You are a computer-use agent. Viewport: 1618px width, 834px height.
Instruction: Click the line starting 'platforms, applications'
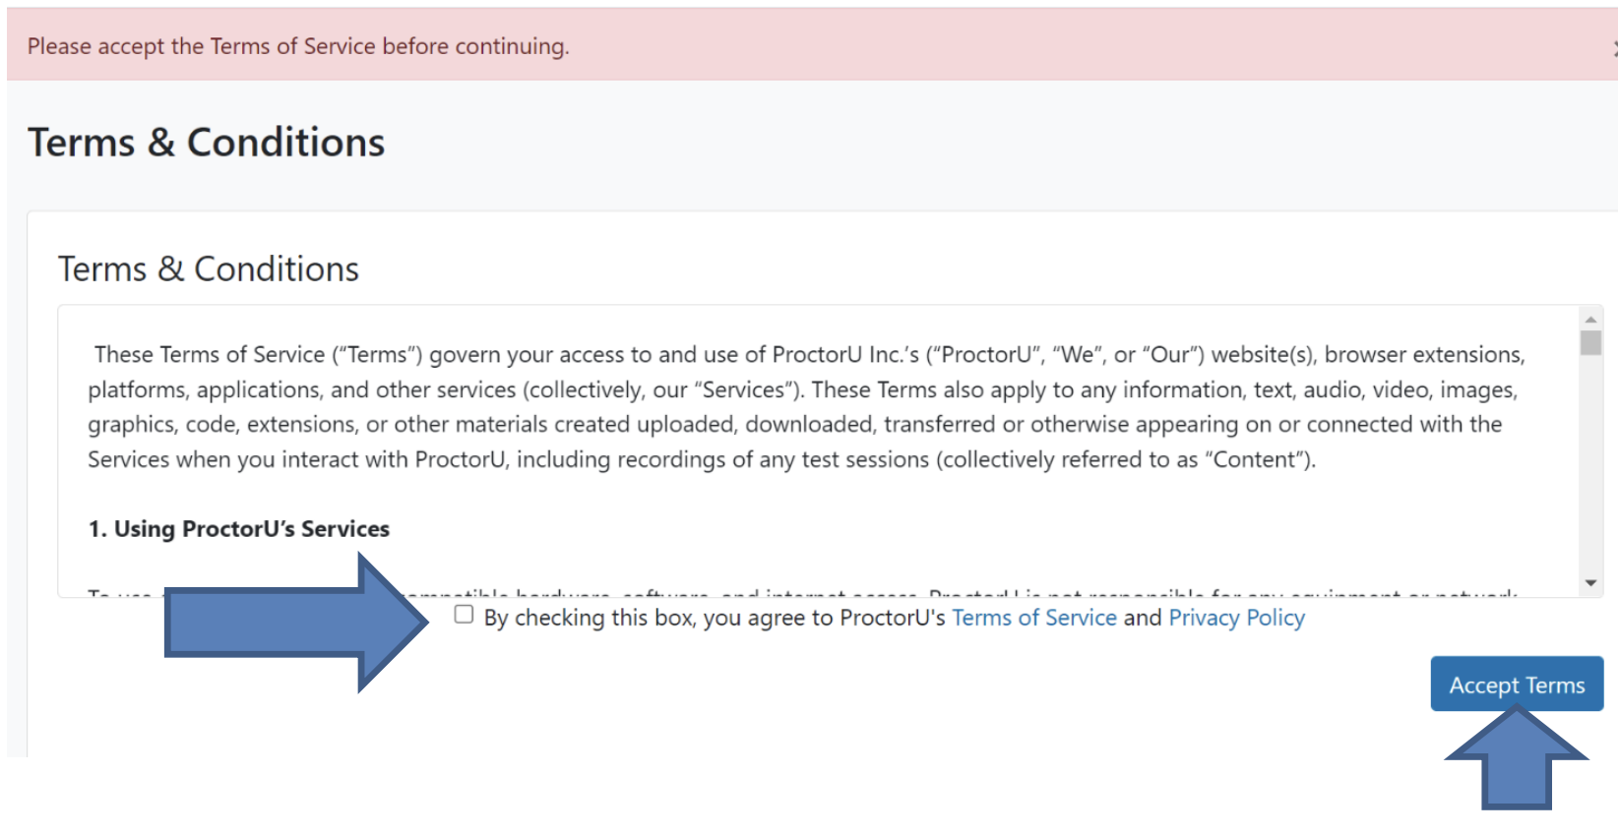(802, 390)
